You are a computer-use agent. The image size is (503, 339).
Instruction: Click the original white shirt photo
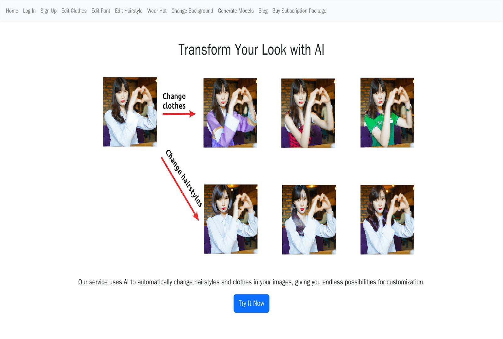click(x=130, y=112)
